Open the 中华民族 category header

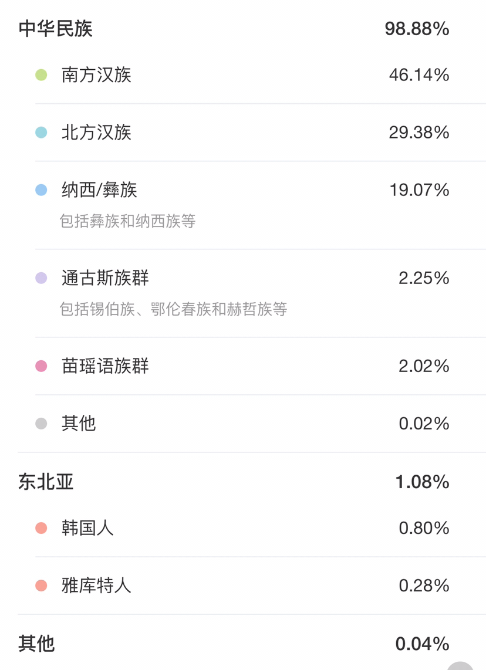click(x=56, y=29)
